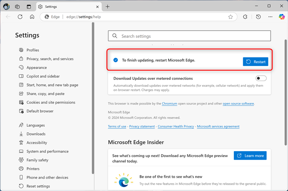
Task: Open a new tab with plus button
Action: click(x=108, y=7)
